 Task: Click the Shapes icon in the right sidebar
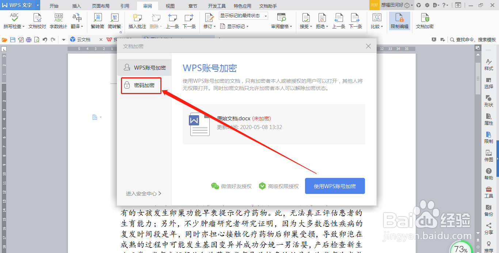pos(489,100)
